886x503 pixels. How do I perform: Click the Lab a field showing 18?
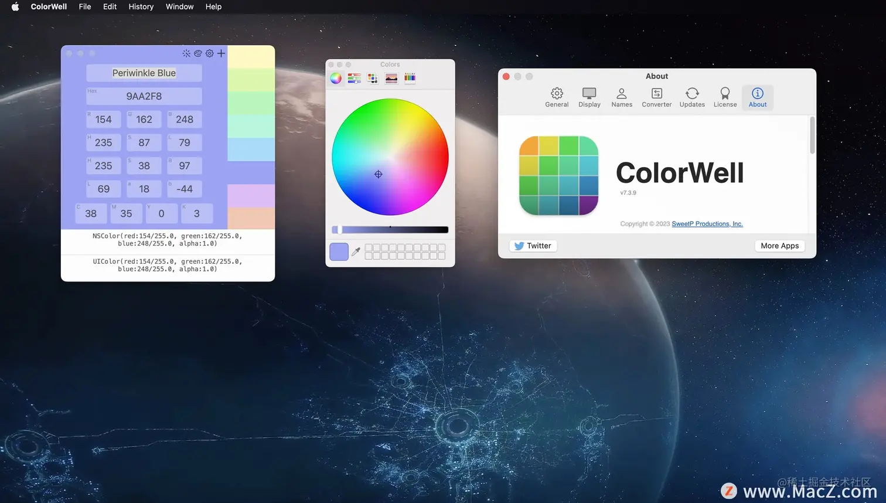144,189
